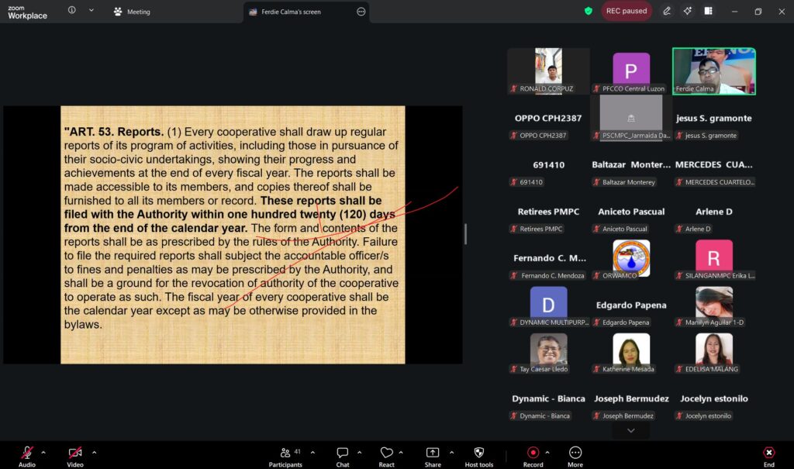Expand video options caret
The width and height of the screenshot is (794, 469).
click(x=95, y=452)
